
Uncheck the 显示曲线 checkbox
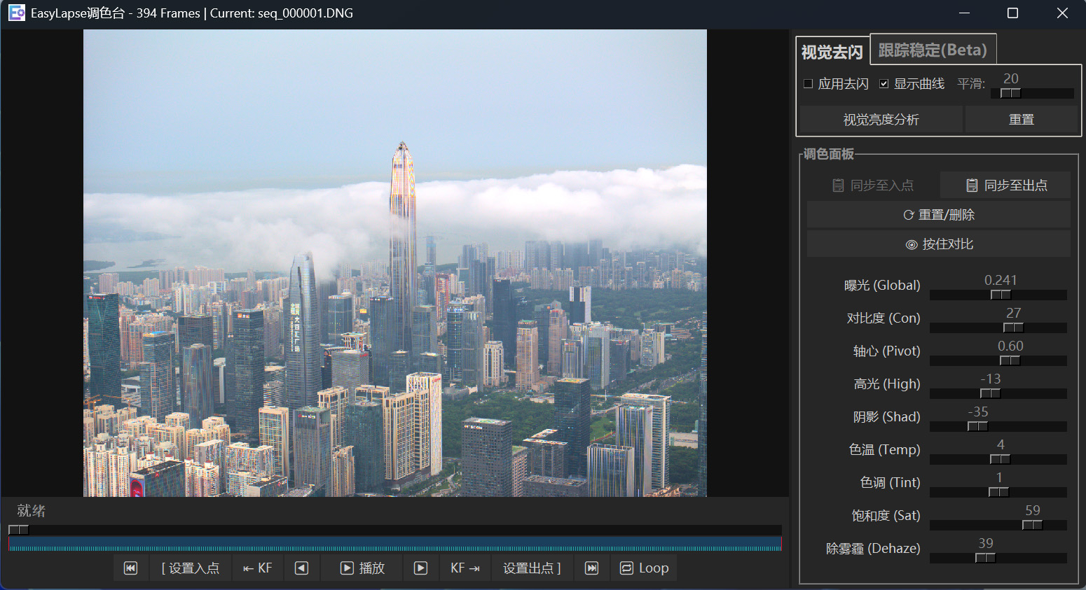tap(884, 83)
